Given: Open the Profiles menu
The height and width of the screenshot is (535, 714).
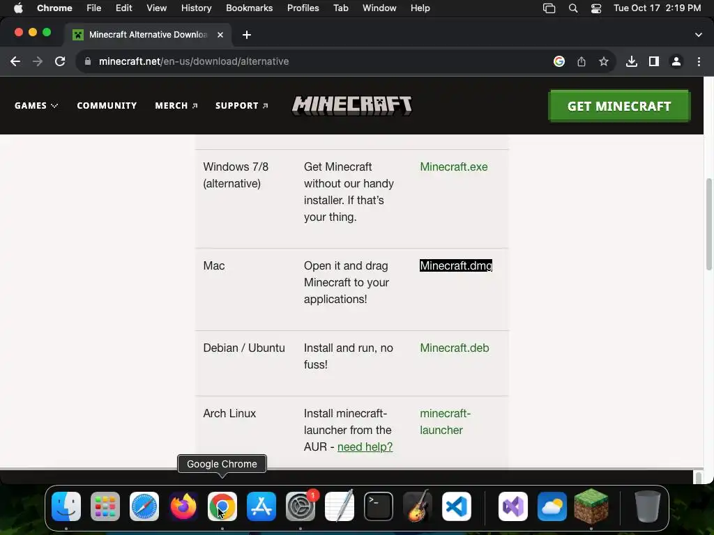Looking at the screenshot, I should tap(303, 8).
